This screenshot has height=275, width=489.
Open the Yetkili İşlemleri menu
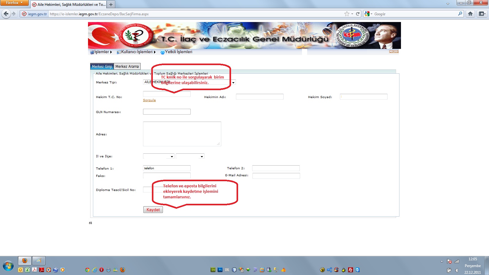click(x=178, y=52)
